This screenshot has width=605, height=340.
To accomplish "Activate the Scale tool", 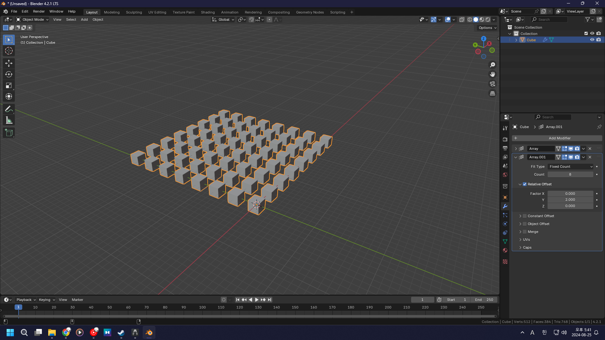I will [x=9, y=85].
